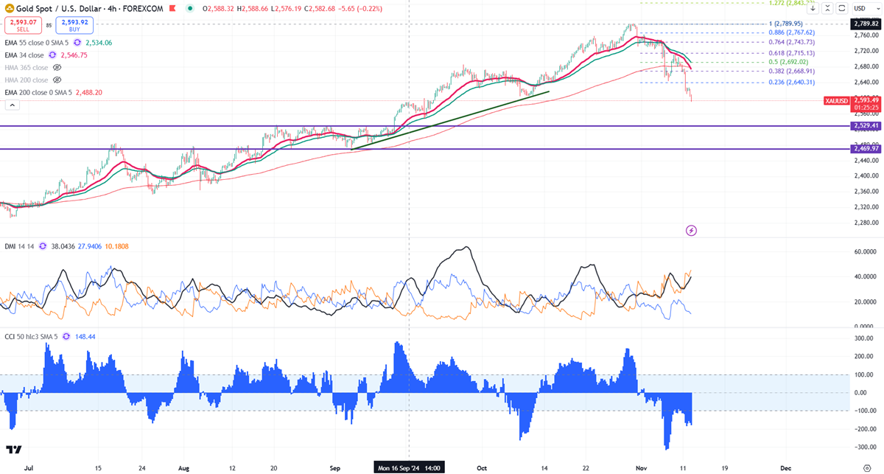The image size is (884, 474).
Task: Click the Dec label on time axis
Action: (786, 467)
